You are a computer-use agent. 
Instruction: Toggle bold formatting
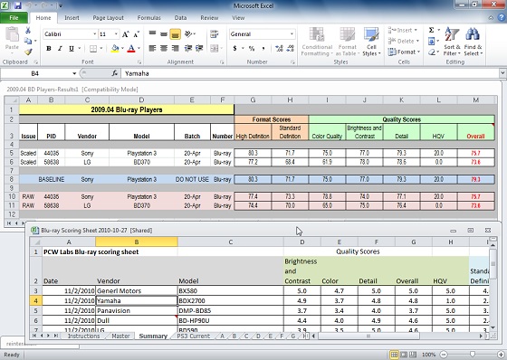(x=49, y=49)
